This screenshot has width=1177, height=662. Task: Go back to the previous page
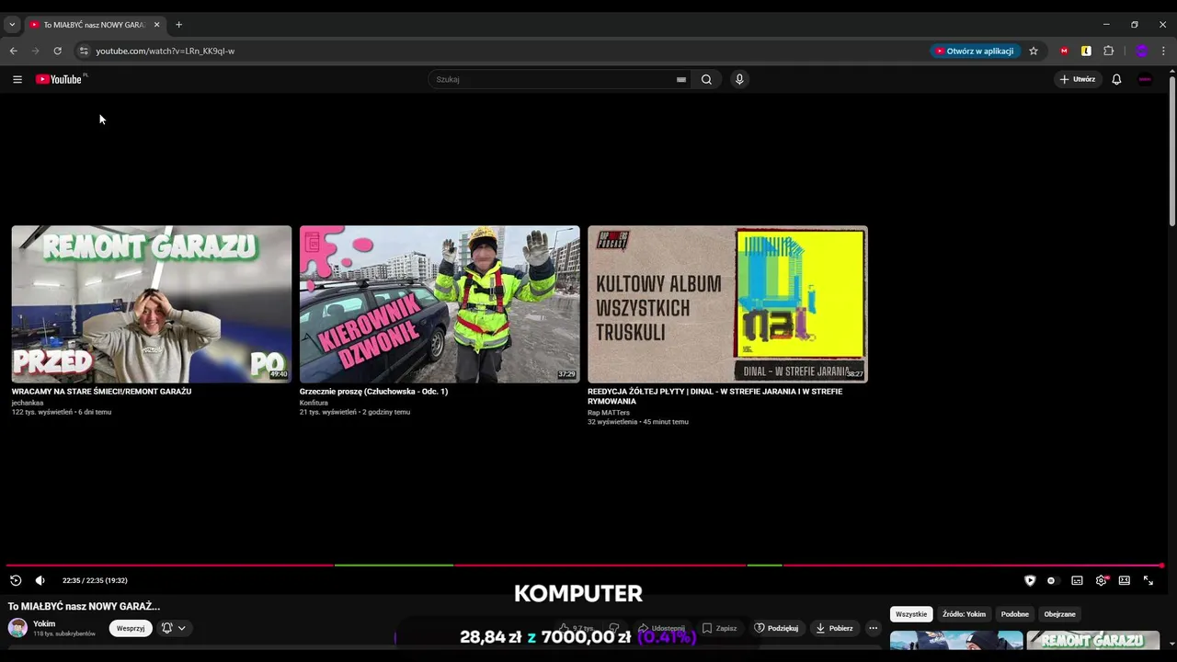[13, 51]
